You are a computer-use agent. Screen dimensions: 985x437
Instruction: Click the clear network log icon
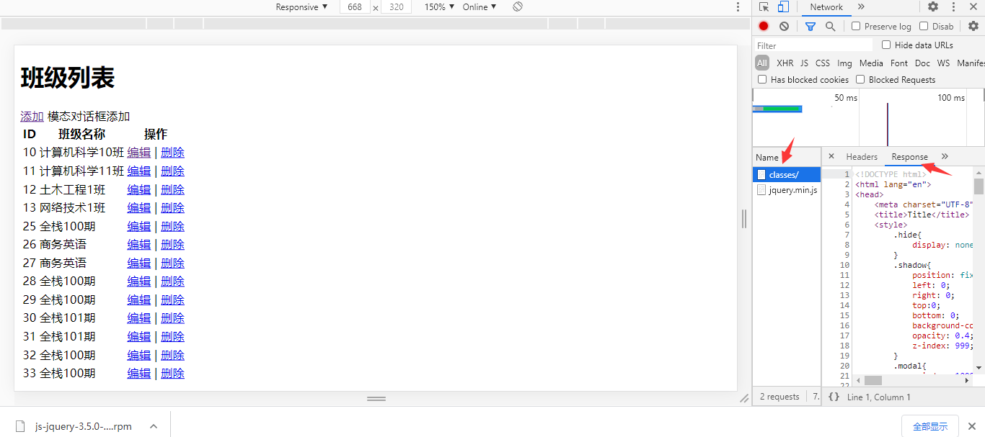click(x=784, y=26)
